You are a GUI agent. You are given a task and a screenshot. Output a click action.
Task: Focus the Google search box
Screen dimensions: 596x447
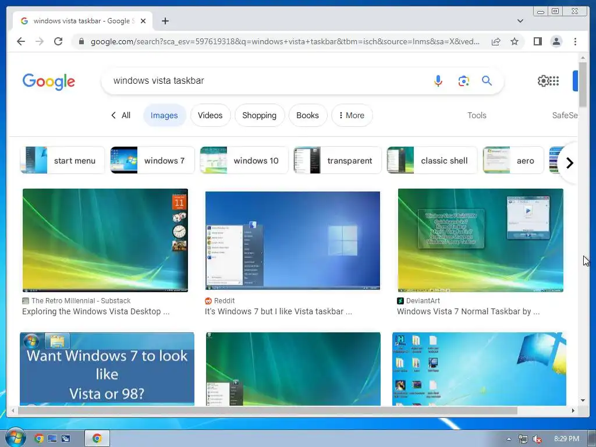(x=266, y=80)
